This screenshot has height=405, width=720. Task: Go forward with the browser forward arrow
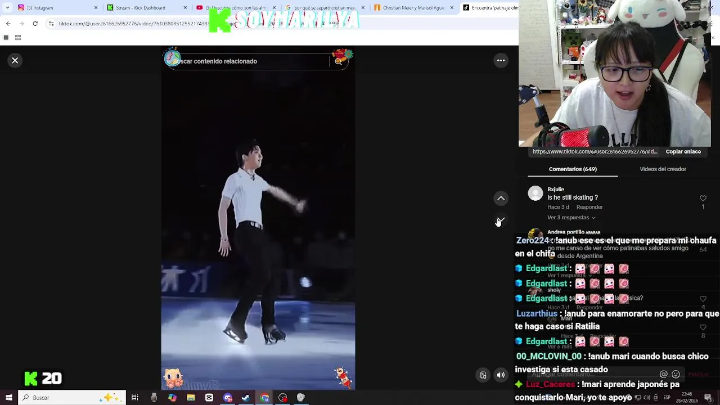click(21, 24)
